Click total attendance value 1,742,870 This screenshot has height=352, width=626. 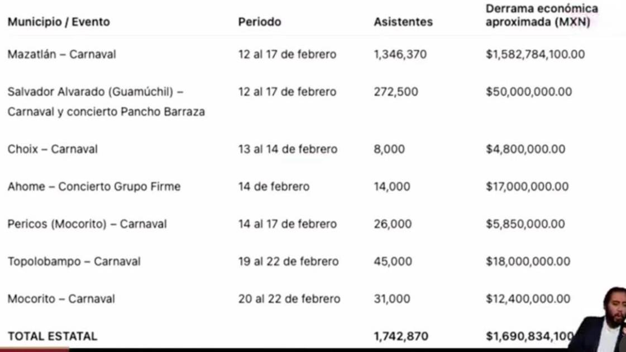(401, 336)
